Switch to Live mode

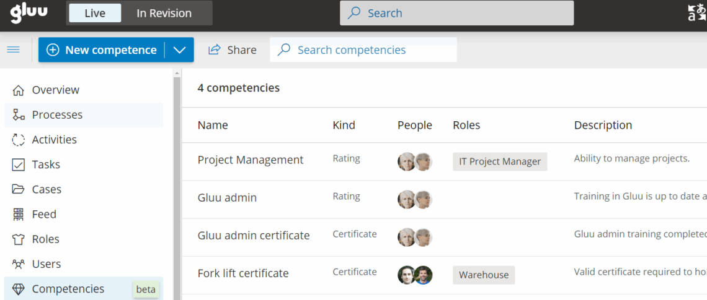tap(95, 13)
